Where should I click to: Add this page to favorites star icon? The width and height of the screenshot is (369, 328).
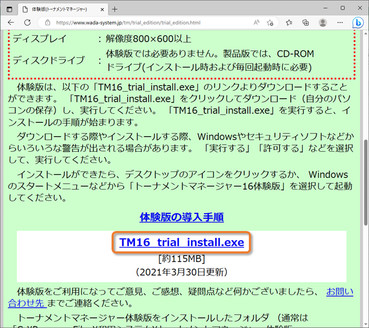(270, 23)
